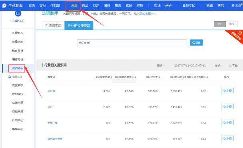243x148 pixels.
Task: Open the 市场 top menu
Action: pyautogui.click(x=157, y=6)
